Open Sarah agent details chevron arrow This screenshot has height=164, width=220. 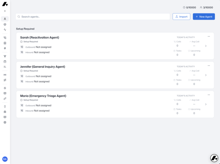[206, 46]
